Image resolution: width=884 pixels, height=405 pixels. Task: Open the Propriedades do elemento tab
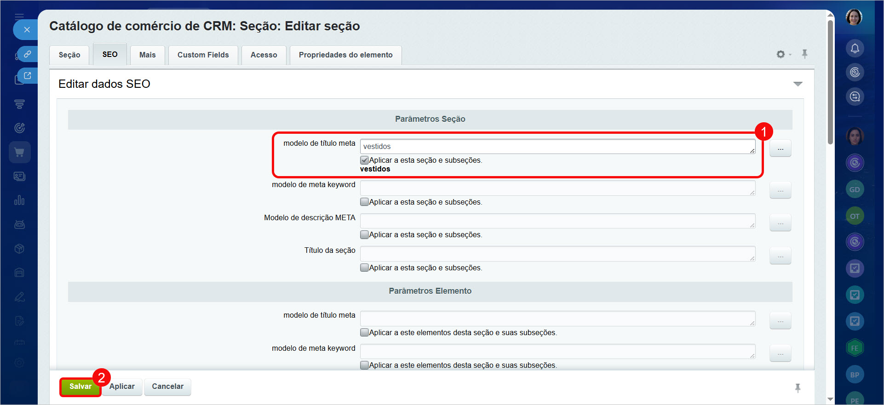(x=345, y=55)
